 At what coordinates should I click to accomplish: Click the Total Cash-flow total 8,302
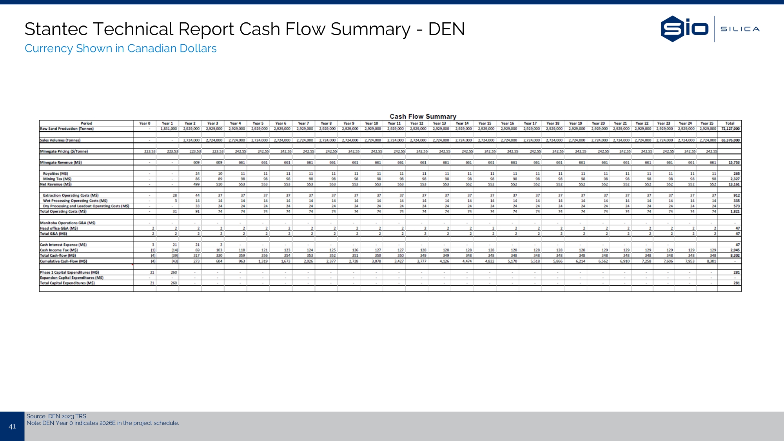735,256
